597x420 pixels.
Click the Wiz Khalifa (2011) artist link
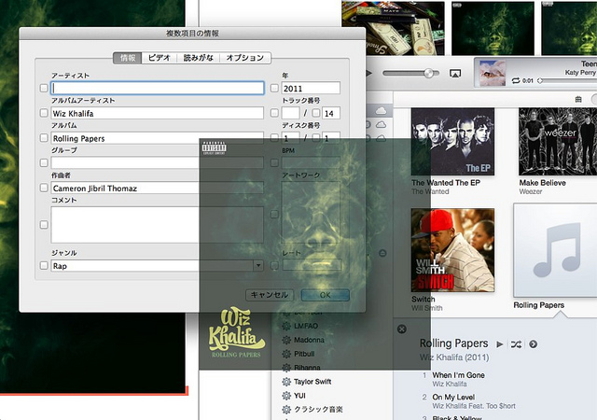[x=454, y=357]
